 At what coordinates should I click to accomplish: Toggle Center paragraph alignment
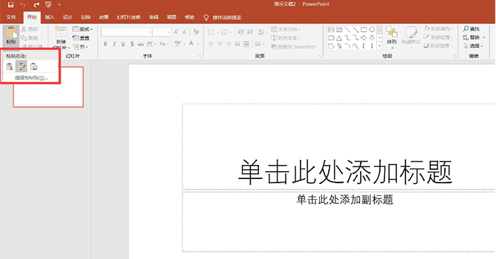(x=220, y=44)
